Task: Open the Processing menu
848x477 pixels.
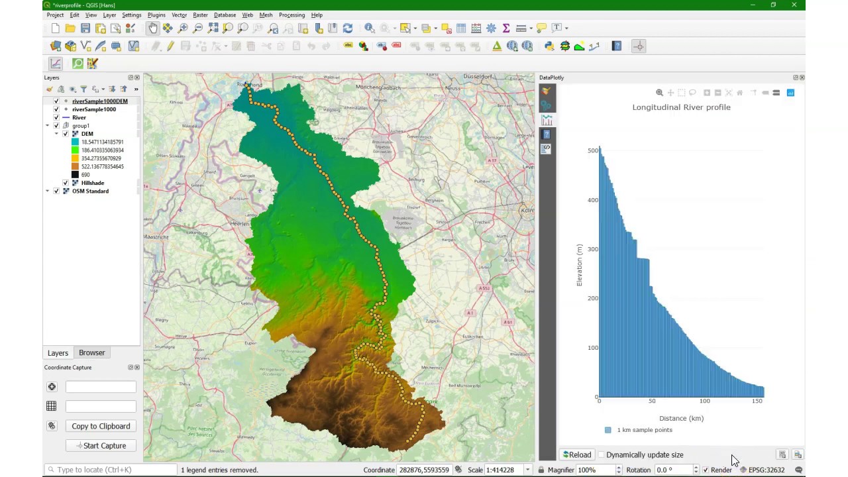Action: pyautogui.click(x=291, y=15)
